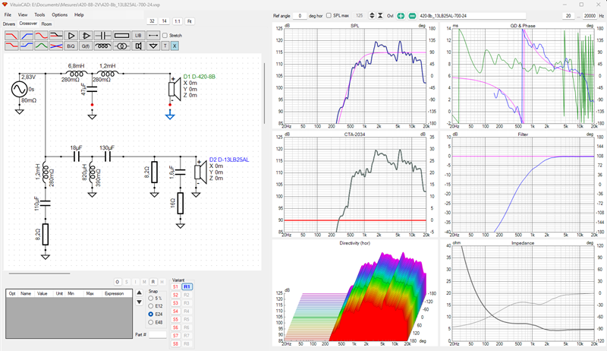Enable the SPL max checkbox

pyautogui.click(x=329, y=15)
